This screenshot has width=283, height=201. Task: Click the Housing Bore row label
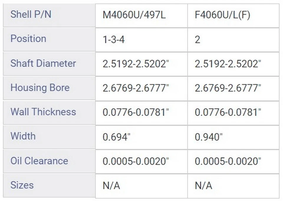(40, 88)
